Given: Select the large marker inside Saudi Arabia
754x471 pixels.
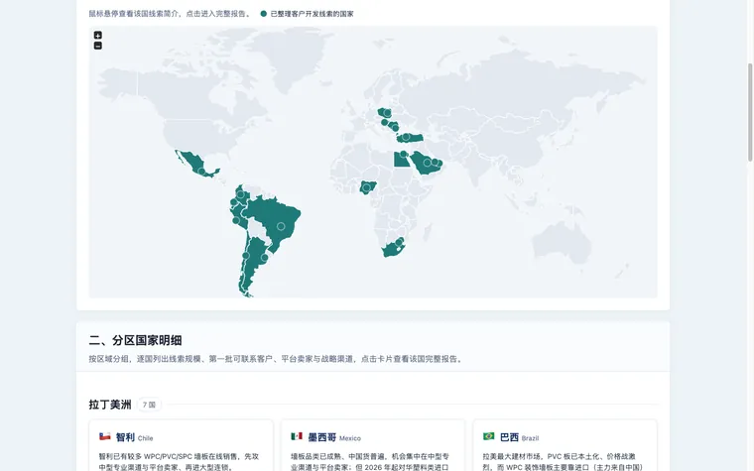Looking at the screenshot, I should coord(427,163).
